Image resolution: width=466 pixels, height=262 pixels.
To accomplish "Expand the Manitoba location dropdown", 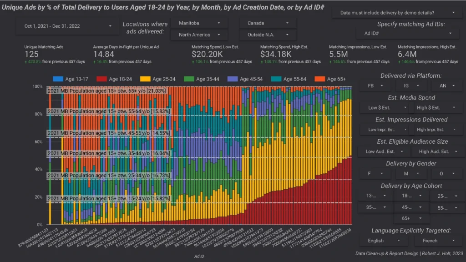I will [199, 23].
